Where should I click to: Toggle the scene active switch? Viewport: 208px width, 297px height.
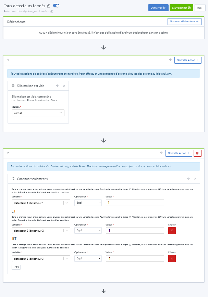56,5
